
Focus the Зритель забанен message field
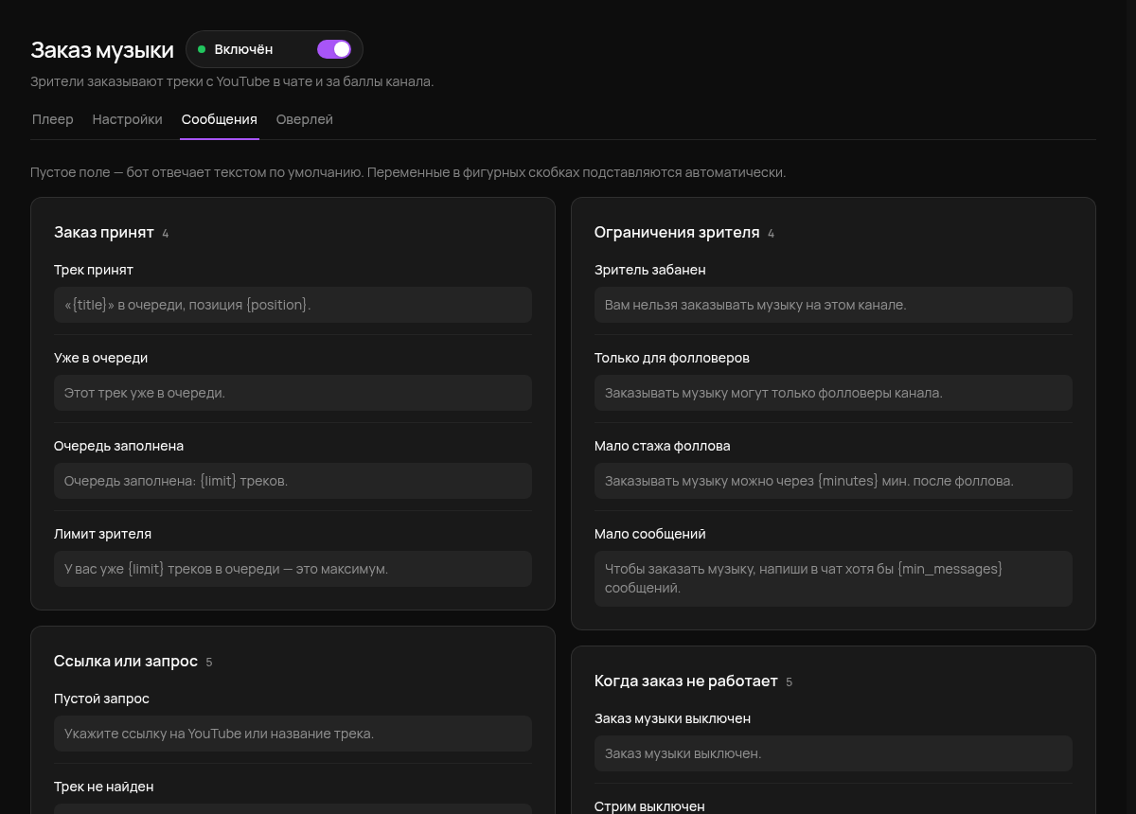(833, 305)
